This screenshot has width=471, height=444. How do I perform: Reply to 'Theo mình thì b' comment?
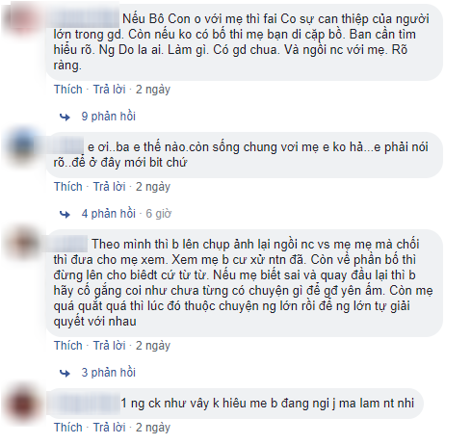tap(109, 346)
